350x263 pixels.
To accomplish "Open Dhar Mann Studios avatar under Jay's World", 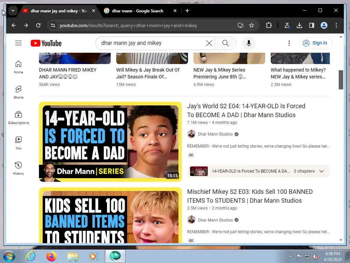I will (x=191, y=134).
